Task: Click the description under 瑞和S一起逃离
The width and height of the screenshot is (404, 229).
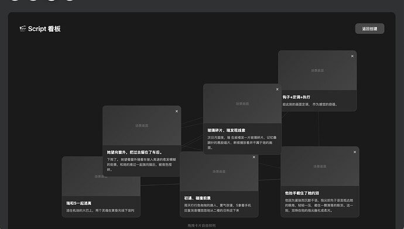Action: click(x=100, y=210)
